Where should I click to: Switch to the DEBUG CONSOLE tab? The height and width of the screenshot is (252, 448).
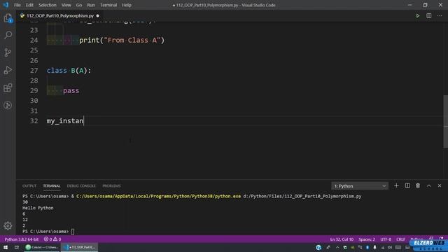[x=81, y=185]
